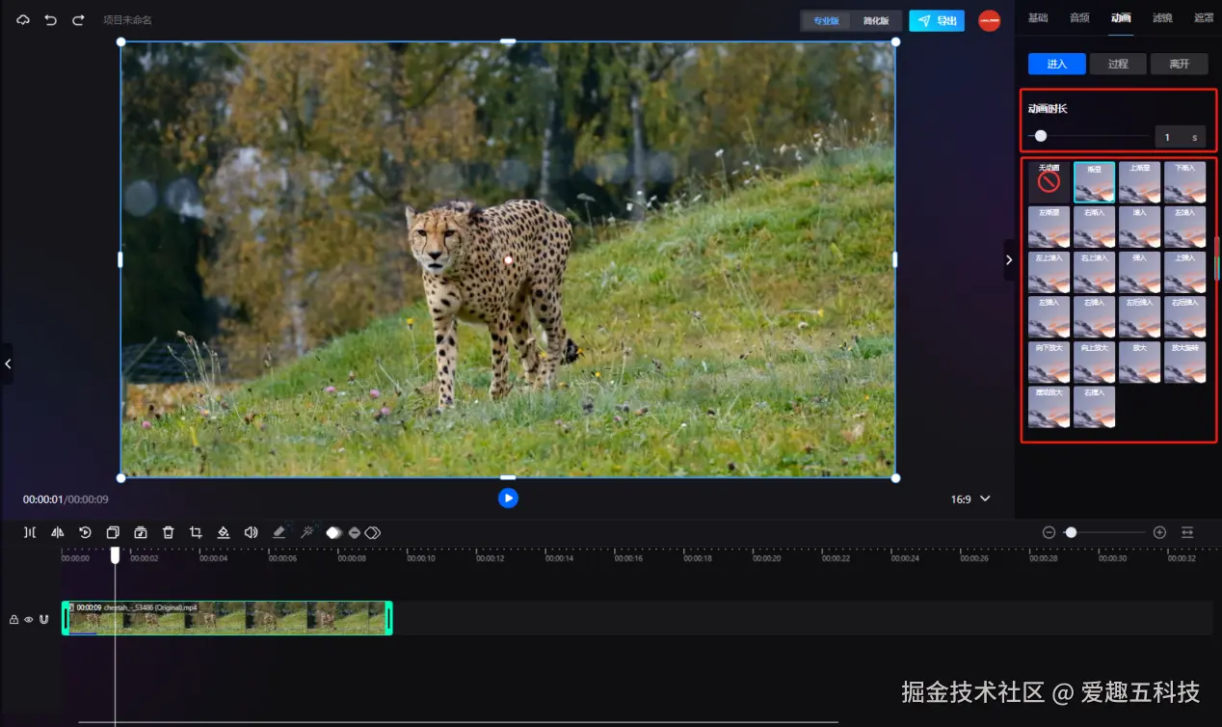This screenshot has width=1222, height=727.
Task: Click the speaker volume icon in toolbar
Action: coord(251,532)
